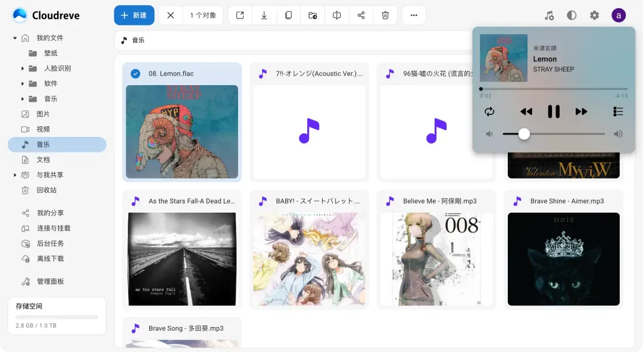This screenshot has height=352, width=643.
Task: Open the music player icon in header
Action: point(549,15)
